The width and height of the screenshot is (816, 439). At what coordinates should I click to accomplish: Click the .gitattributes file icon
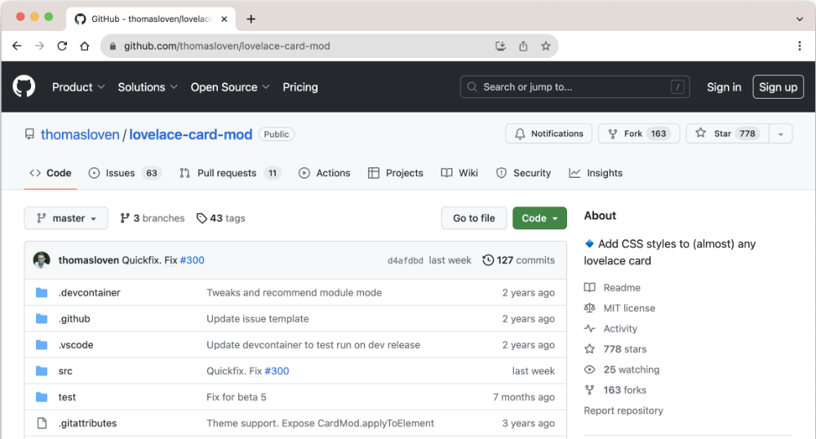pos(42,423)
